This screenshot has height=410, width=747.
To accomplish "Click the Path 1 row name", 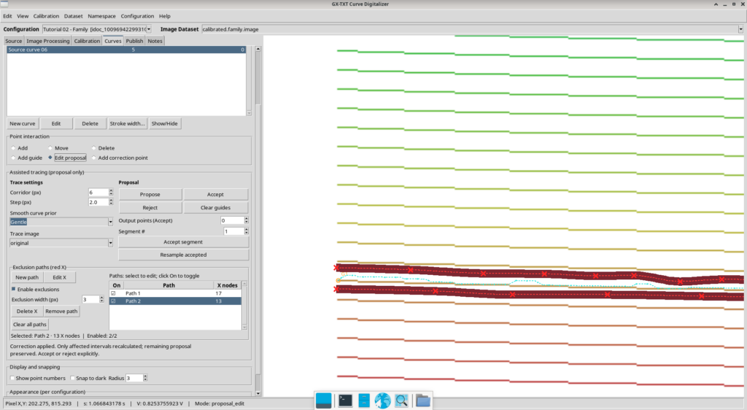I will coord(133,293).
